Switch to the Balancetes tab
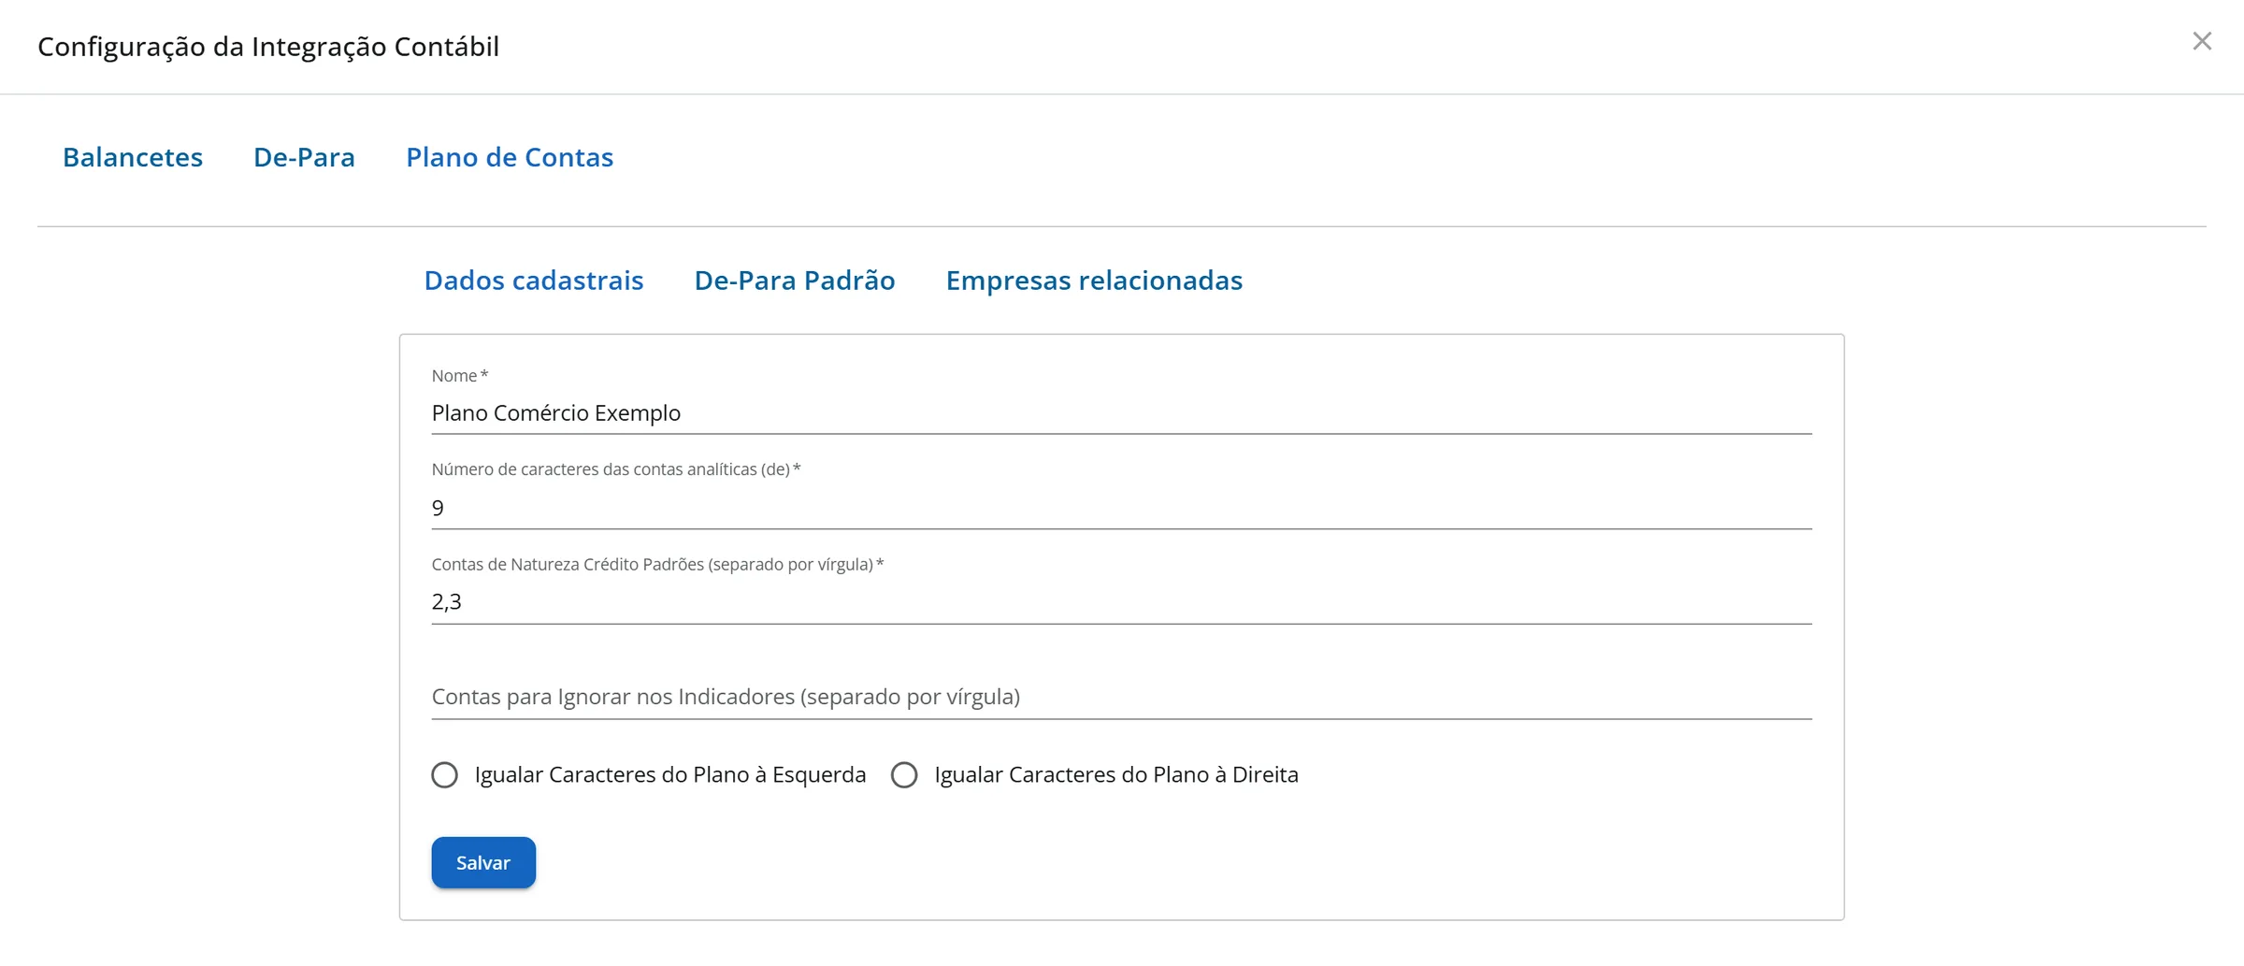This screenshot has height=966, width=2244. point(133,157)
